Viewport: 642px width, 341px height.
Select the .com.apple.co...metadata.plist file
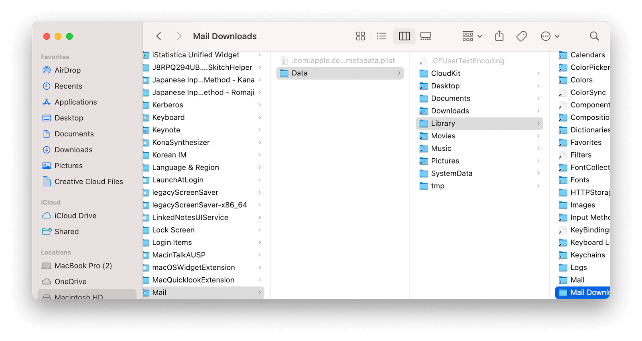pos(340,61)
